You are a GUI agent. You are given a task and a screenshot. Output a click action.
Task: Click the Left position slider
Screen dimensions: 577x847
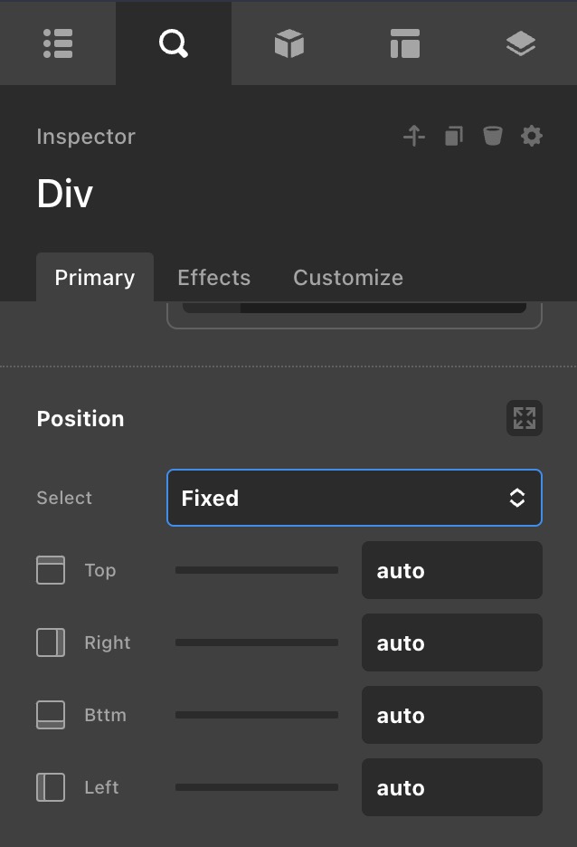click(257, 787)
